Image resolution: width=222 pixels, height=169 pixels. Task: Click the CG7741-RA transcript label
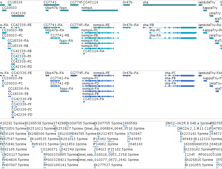pos(53,25)
